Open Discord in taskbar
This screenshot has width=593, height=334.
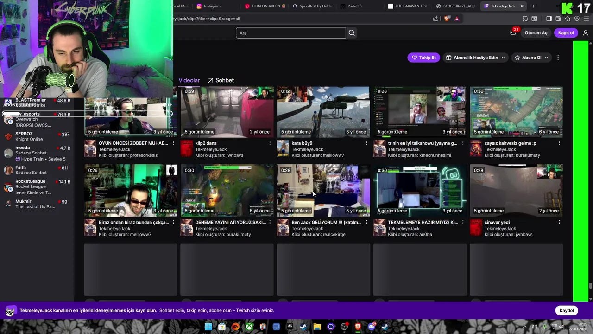click(372, 327)
